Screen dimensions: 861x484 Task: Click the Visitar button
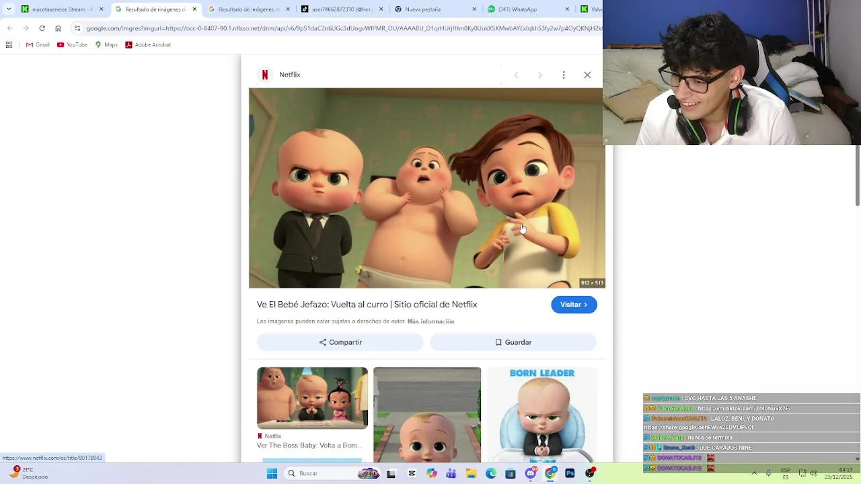(574, 305)
